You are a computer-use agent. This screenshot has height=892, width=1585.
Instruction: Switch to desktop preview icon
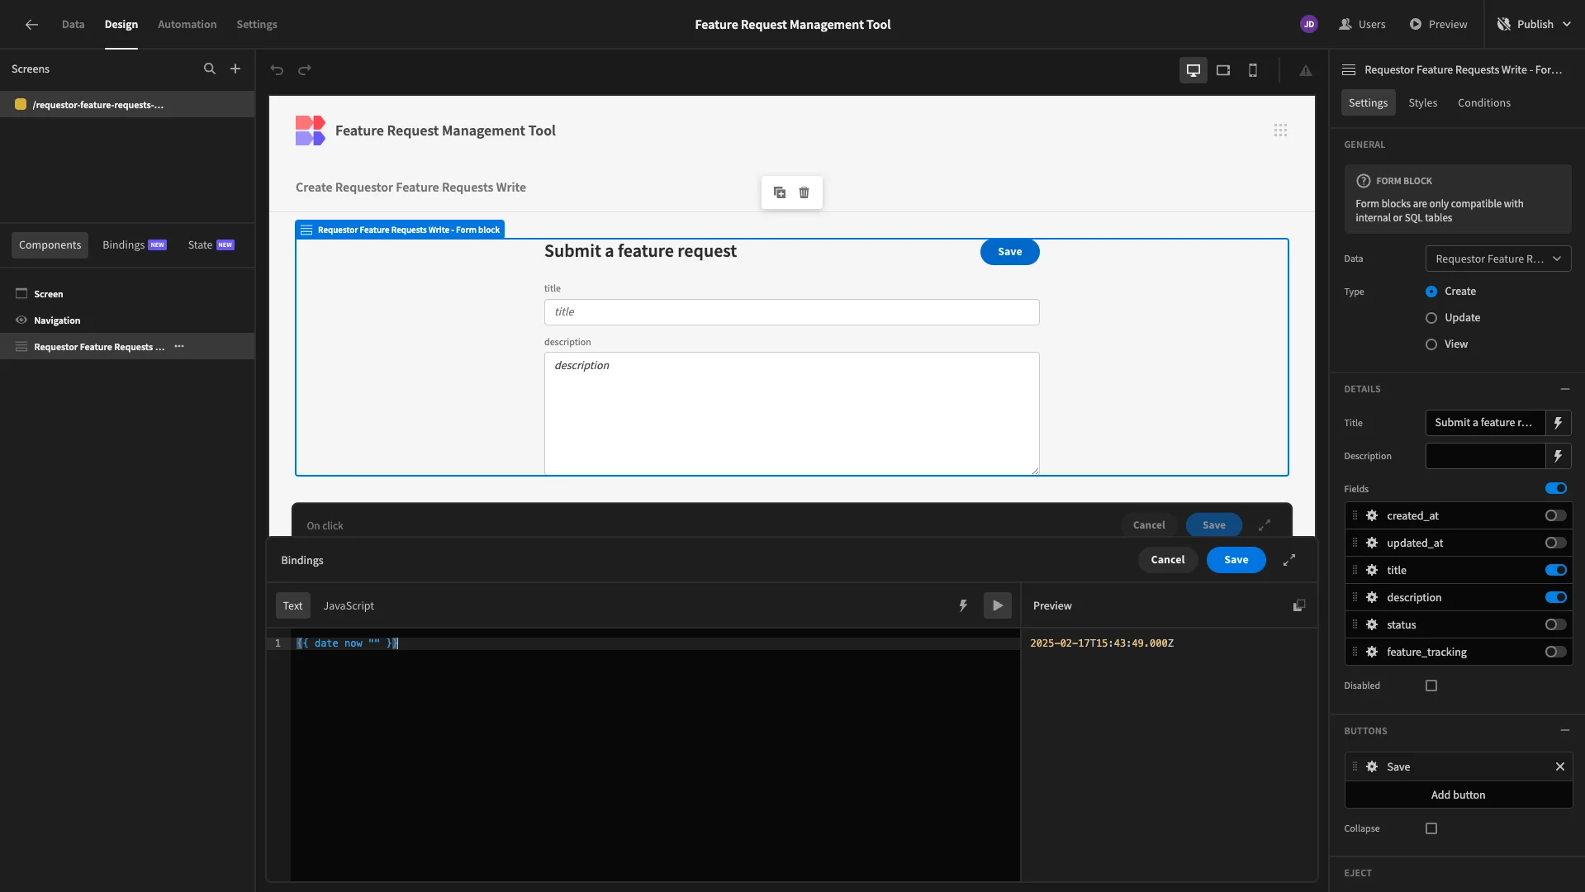tap(1193, 70)
